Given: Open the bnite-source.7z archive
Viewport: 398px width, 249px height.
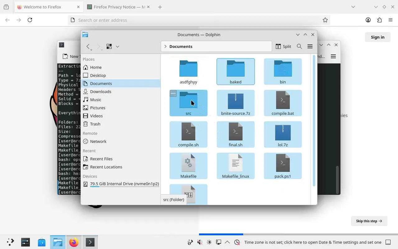Looking at the screenshot, I should (235, 103).
